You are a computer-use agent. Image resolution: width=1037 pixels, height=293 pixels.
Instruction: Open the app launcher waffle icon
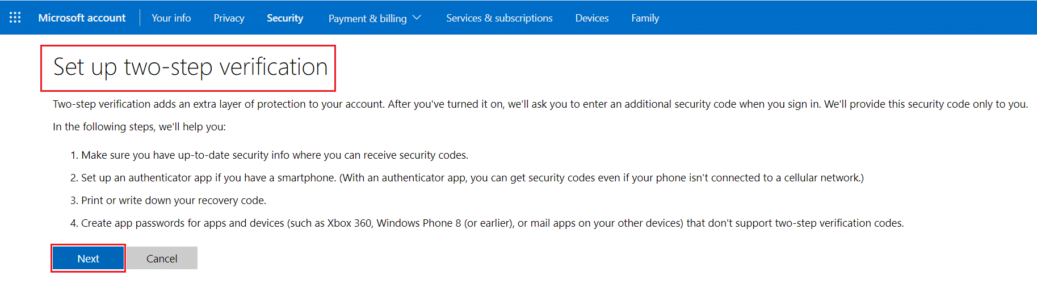pos(15,18)
